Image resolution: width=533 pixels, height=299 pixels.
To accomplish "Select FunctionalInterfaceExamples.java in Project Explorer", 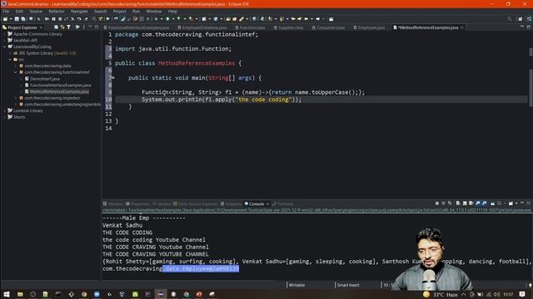I will click(60, 85).
